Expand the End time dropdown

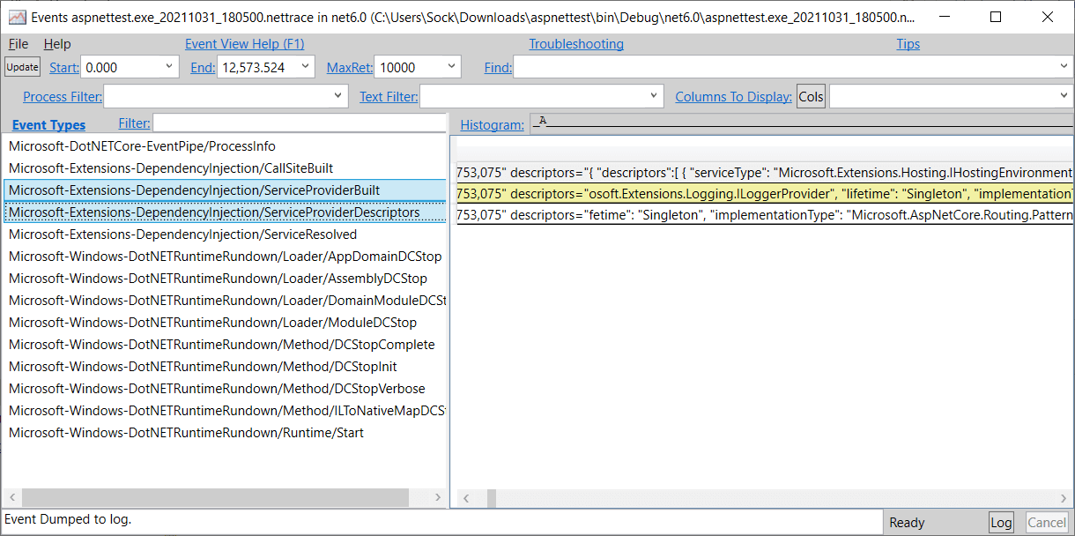click(306, 67)
